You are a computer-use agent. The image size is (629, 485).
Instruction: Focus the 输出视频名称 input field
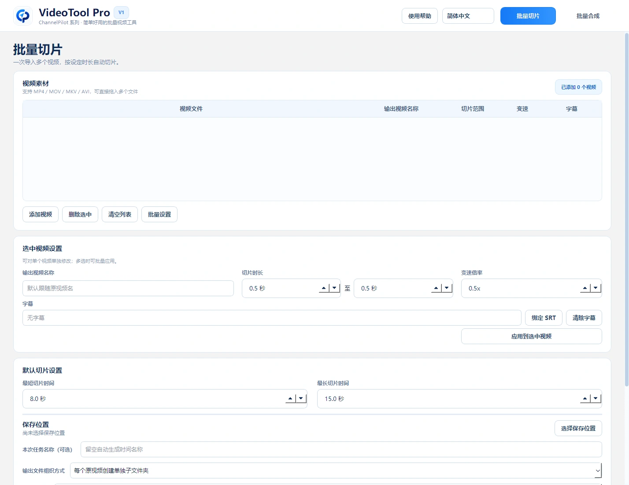click(128, 288)
